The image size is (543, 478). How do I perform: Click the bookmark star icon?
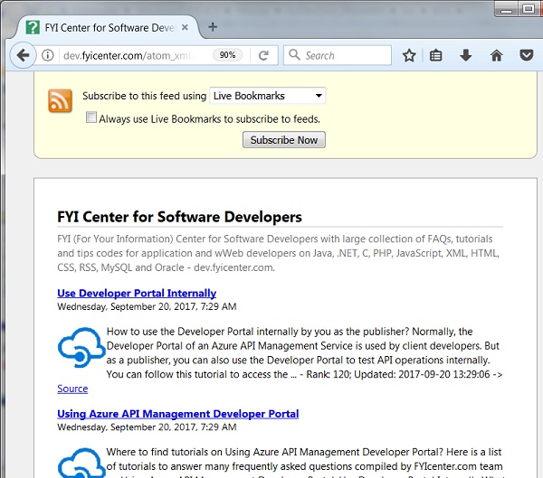click(x=409, y=55)
